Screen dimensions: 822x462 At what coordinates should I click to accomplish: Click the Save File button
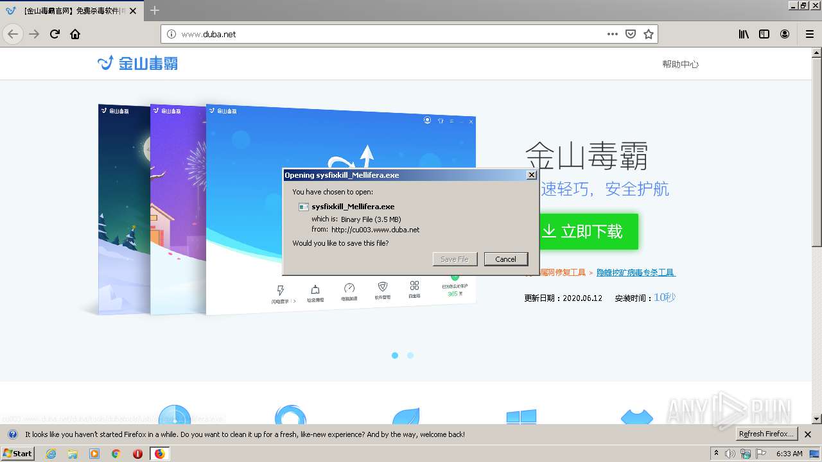coord(455,259)
